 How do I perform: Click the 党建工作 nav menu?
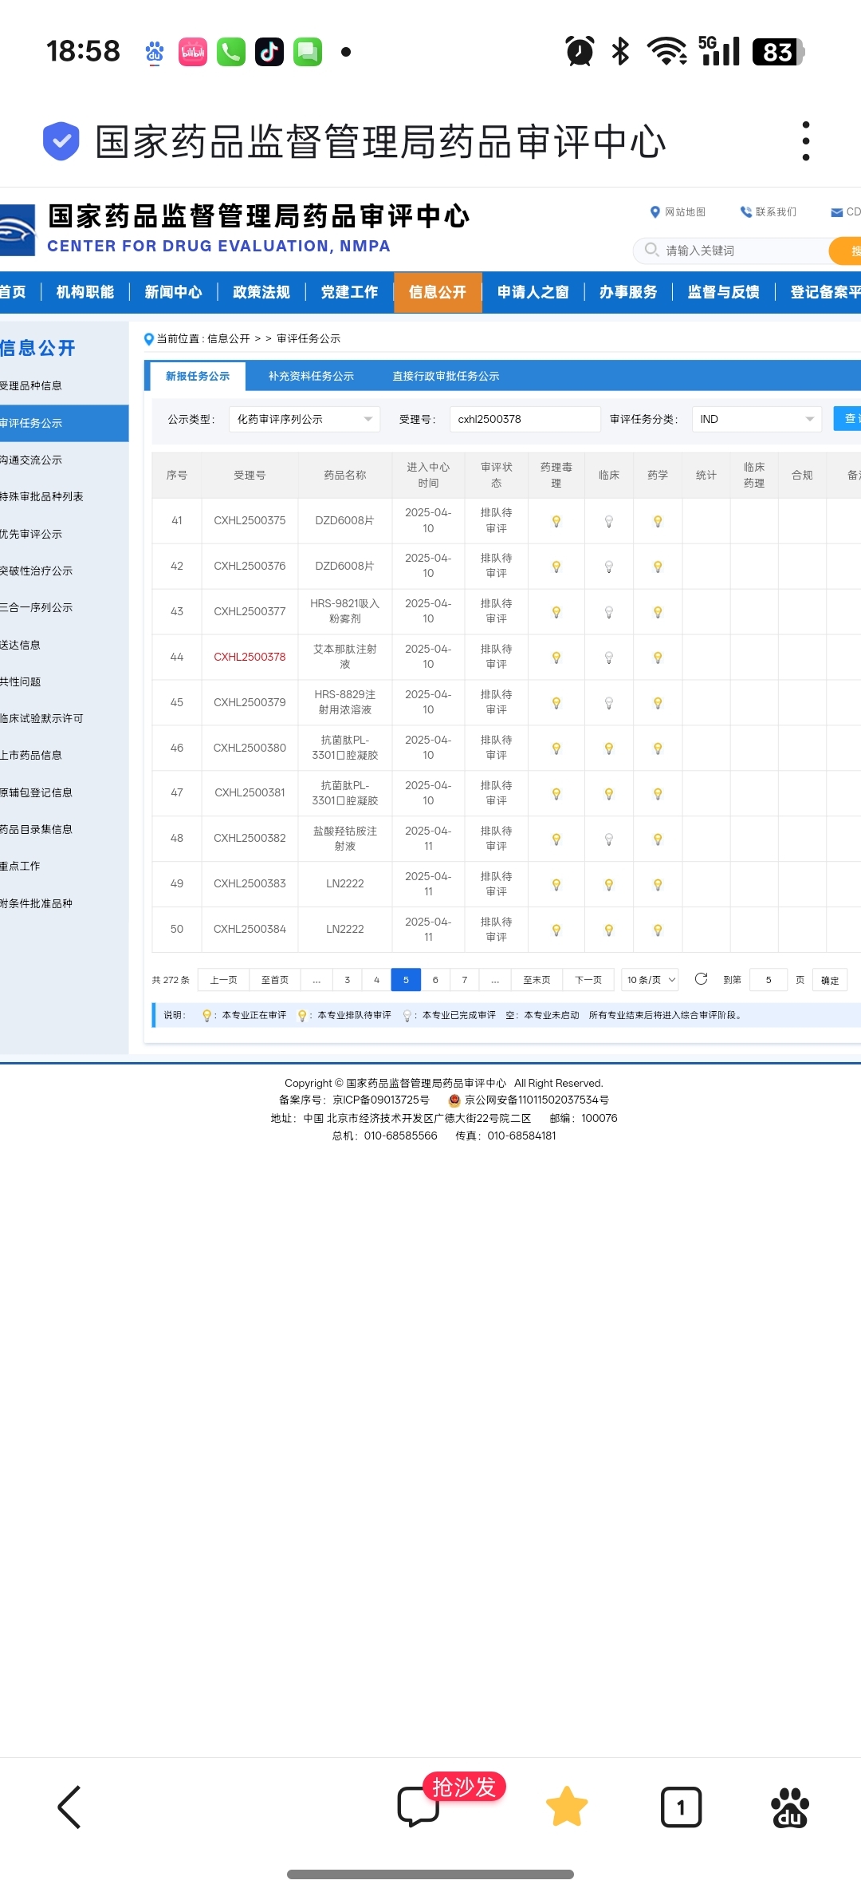[349, 292]
